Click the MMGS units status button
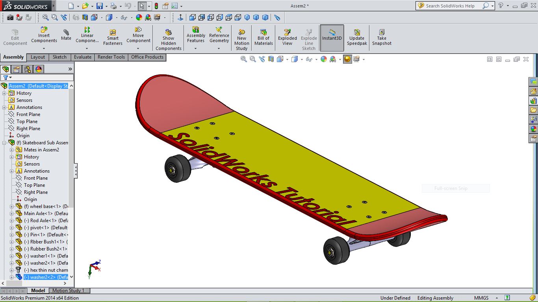 481,298
